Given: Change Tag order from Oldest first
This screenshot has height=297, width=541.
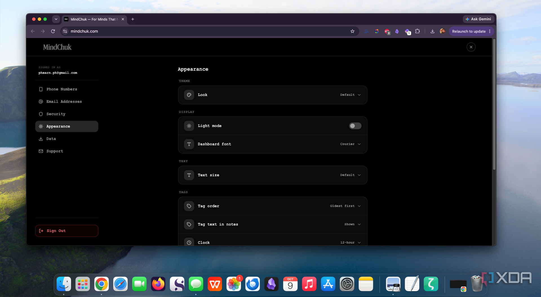Looking at the screenshot, I should [x=345, y=206].
